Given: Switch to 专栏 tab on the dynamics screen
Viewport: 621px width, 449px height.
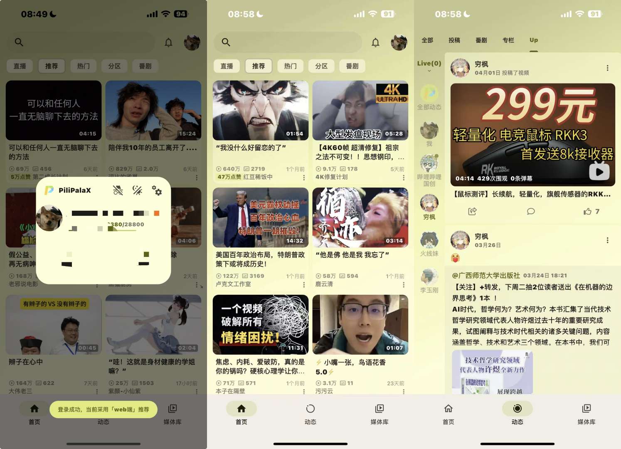Looking at the screenshot, I should coord(508,40).
